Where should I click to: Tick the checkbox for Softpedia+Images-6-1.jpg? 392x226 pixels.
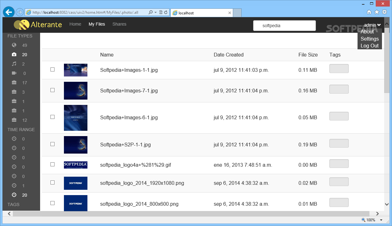pos(53,117)
